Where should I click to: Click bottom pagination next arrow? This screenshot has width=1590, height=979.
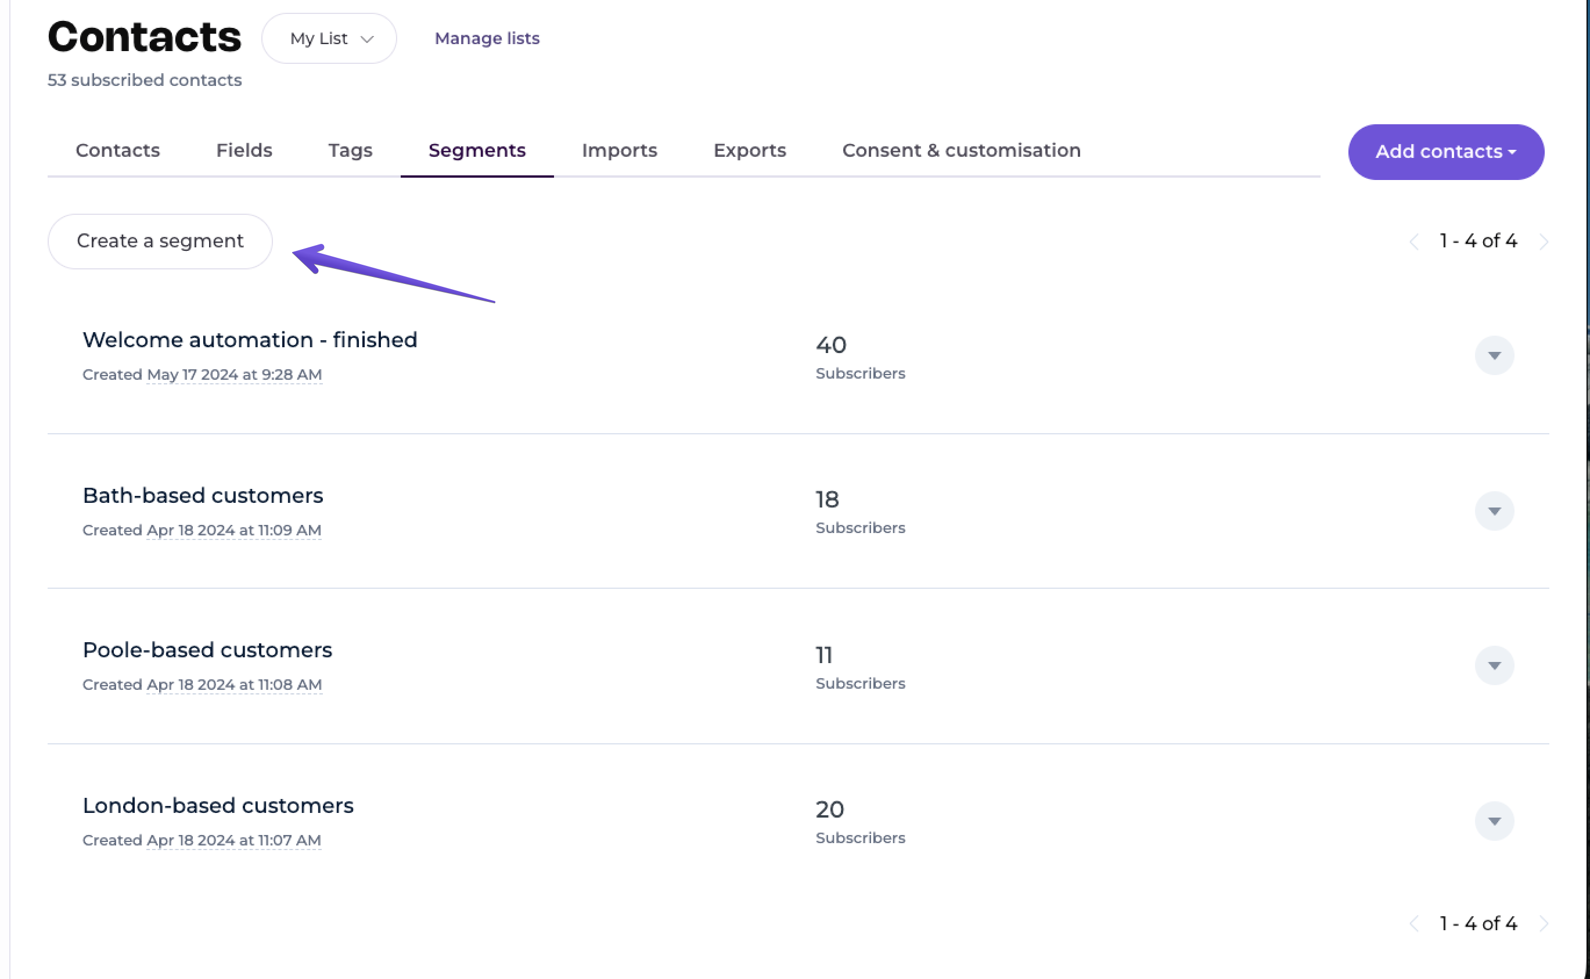click(x=1544, y=923)
